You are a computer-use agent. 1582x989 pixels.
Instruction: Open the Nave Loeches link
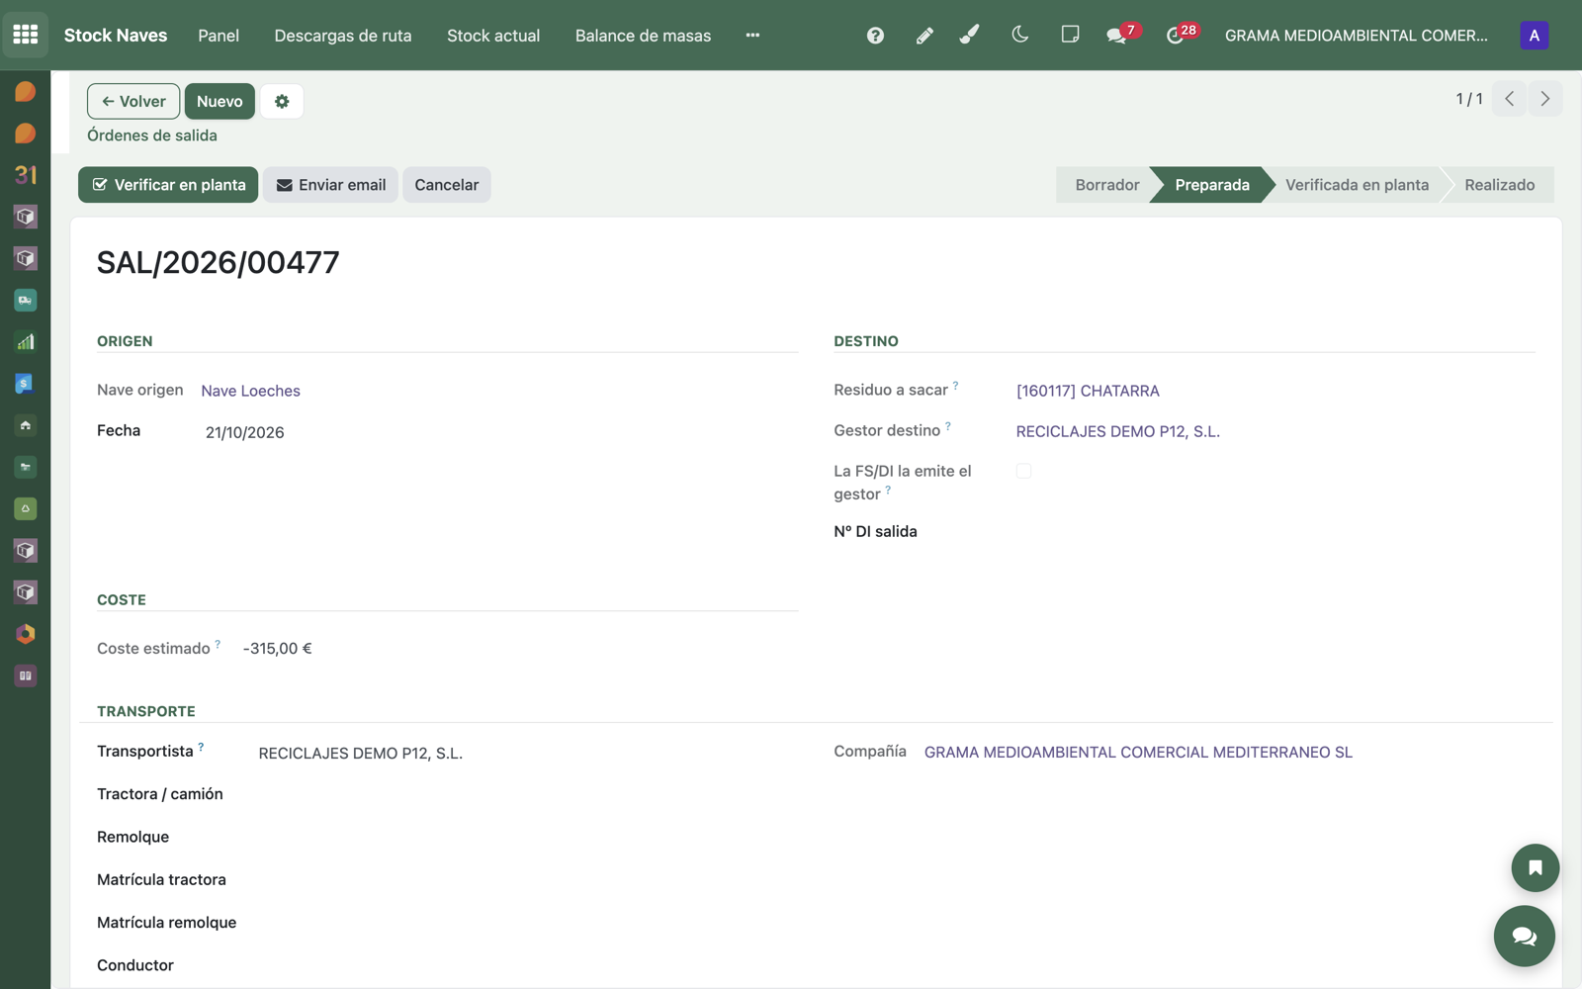pos(250,391)
